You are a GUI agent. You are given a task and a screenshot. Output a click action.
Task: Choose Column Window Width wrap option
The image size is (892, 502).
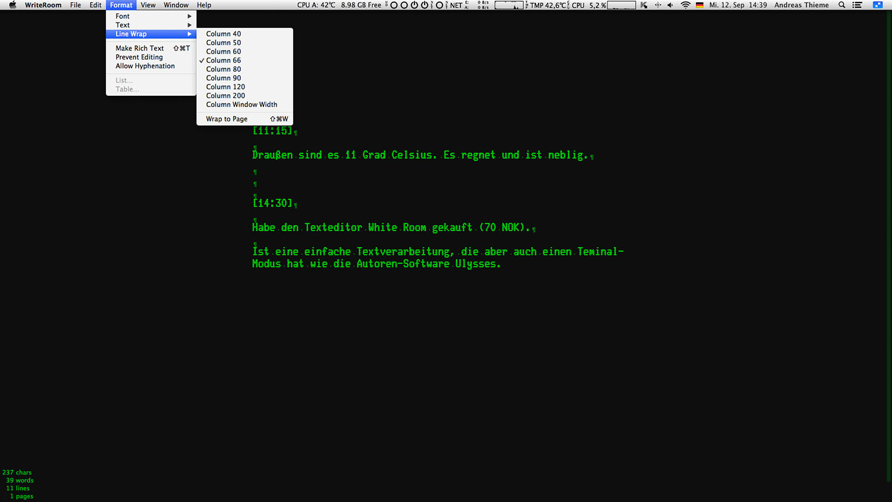click(244, 105)
